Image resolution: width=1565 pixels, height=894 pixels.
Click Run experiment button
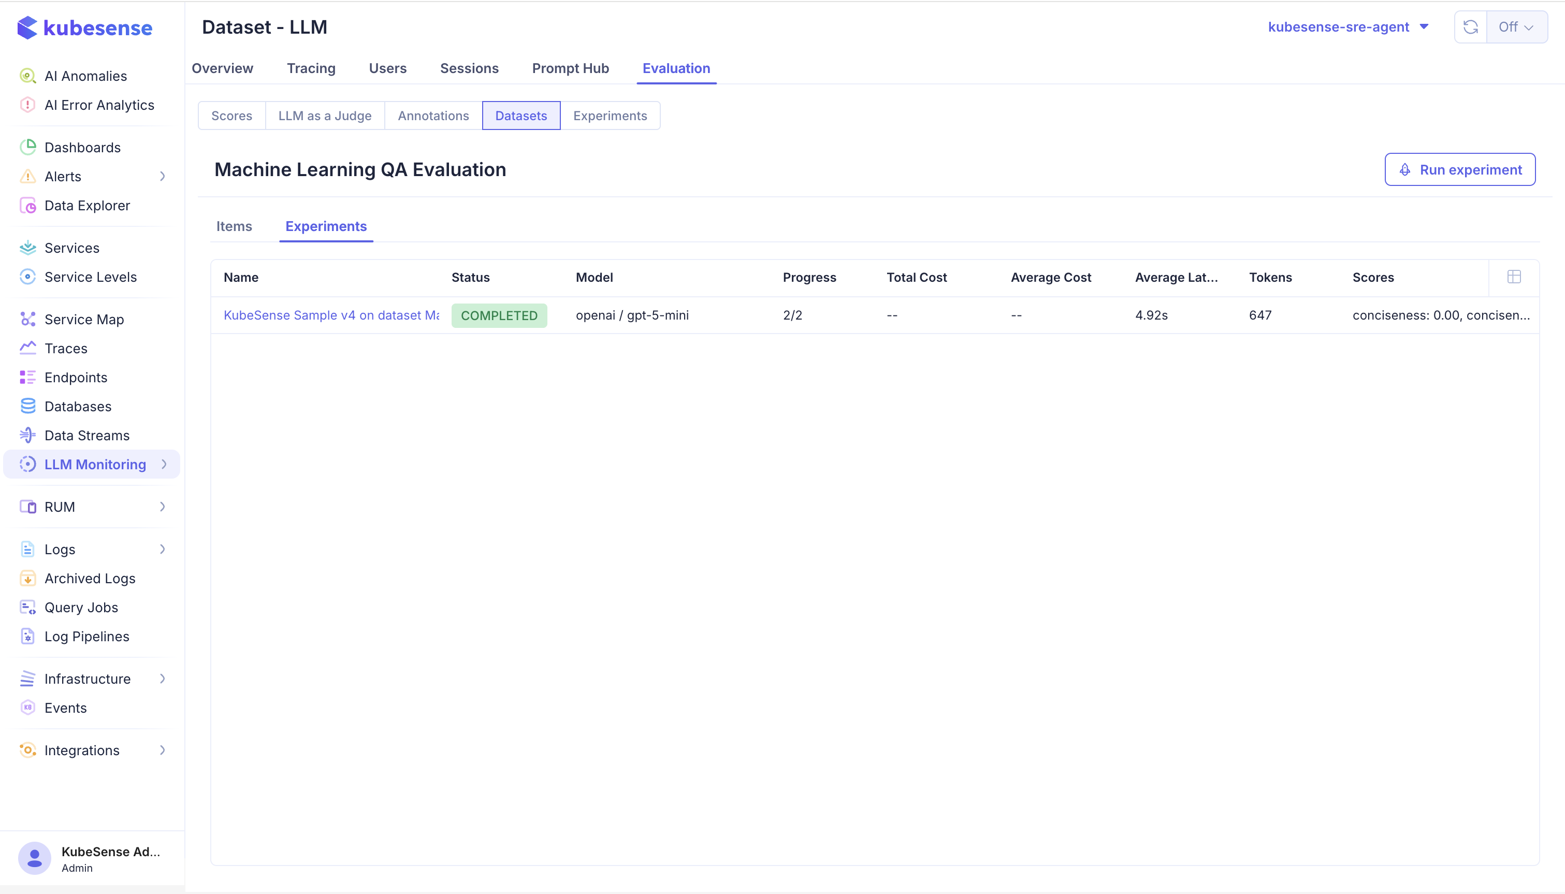1460,169
